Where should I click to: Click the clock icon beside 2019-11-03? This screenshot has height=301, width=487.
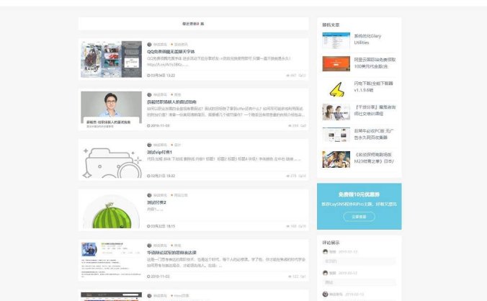coord(148,126)
